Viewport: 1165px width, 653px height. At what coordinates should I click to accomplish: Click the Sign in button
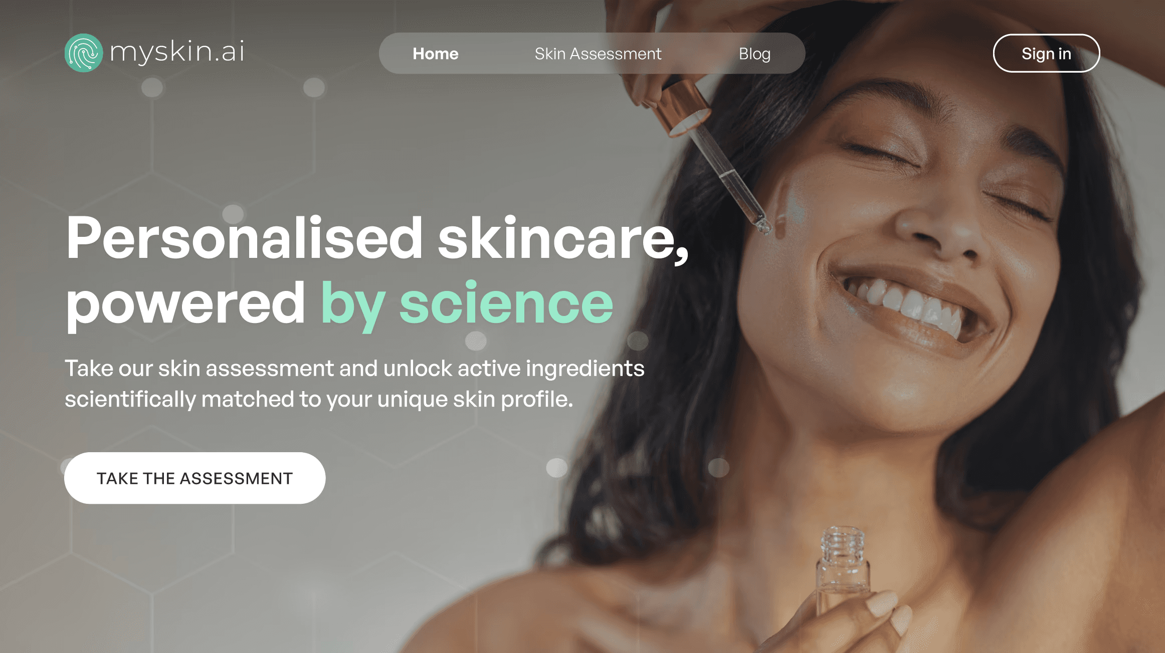point(1046,53)
